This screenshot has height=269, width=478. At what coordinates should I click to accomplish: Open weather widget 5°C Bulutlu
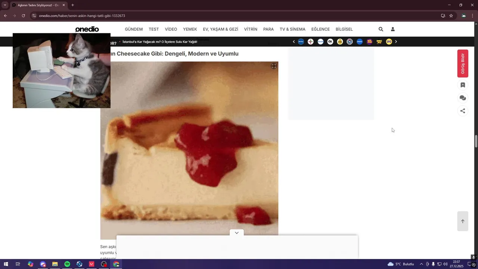[401, 264]
